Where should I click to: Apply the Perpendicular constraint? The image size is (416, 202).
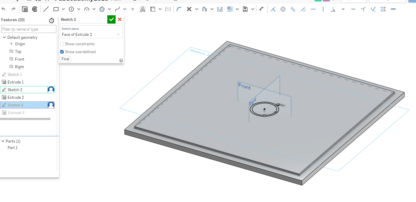[333, 9]
